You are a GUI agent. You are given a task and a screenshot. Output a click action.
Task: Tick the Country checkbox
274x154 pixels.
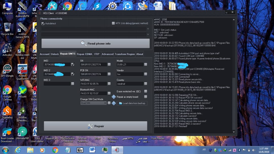146,84
